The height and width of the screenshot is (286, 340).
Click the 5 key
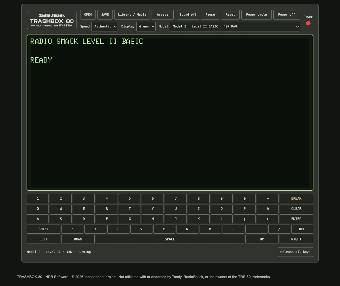130,199
